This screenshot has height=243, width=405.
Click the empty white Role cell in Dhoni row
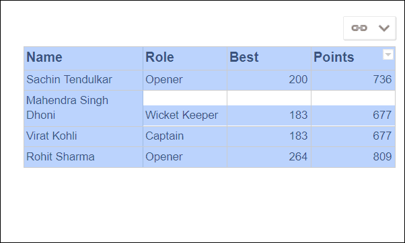[185, 98]
